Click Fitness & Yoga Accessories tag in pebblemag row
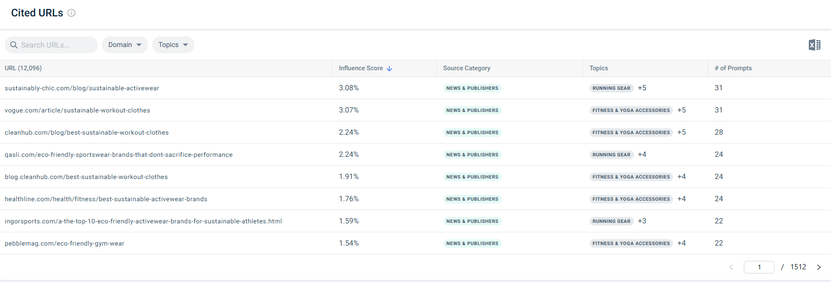The height and width of the screenshot is (282, 831). (631, 243)
